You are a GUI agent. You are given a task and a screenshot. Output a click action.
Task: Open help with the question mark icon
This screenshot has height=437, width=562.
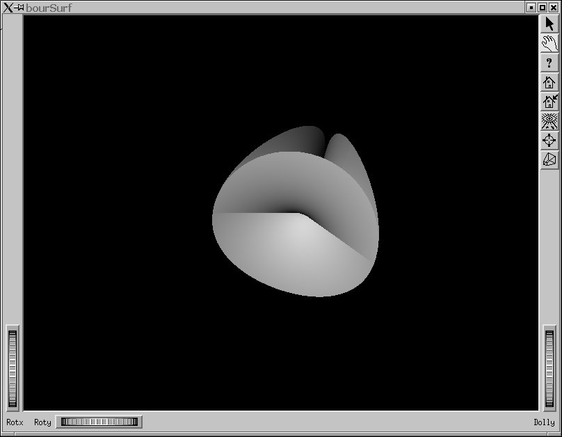(x=549, y=63)
